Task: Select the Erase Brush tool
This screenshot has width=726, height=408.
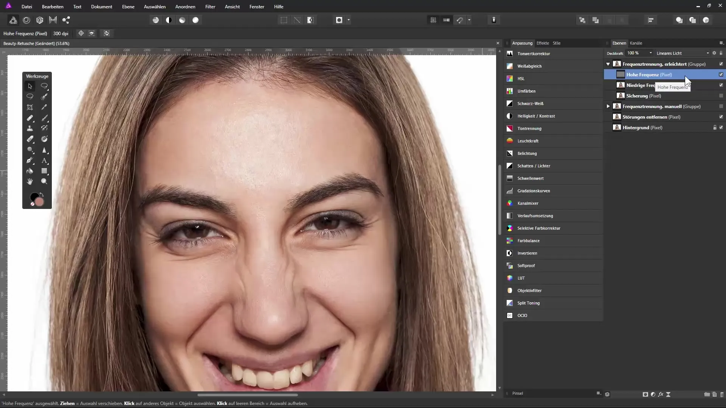Action: [30, 139]
